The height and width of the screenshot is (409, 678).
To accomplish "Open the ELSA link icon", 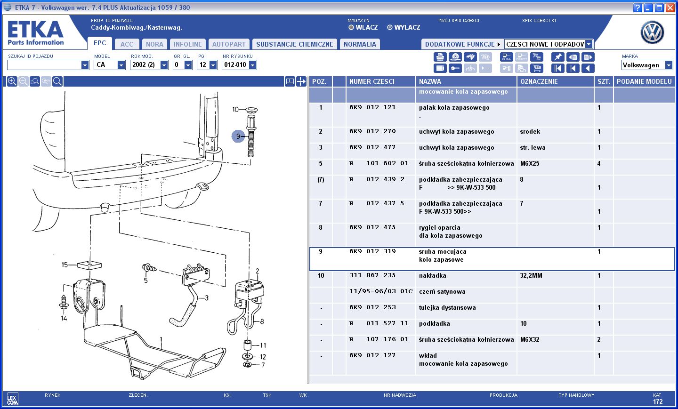I will tap(507, 57).
